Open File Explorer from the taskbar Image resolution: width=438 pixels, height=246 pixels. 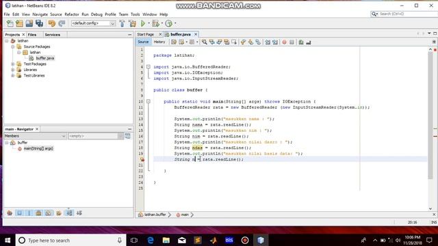[x=166, y=240]
